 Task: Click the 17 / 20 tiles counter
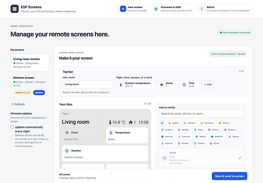click(x=148, y=104)
